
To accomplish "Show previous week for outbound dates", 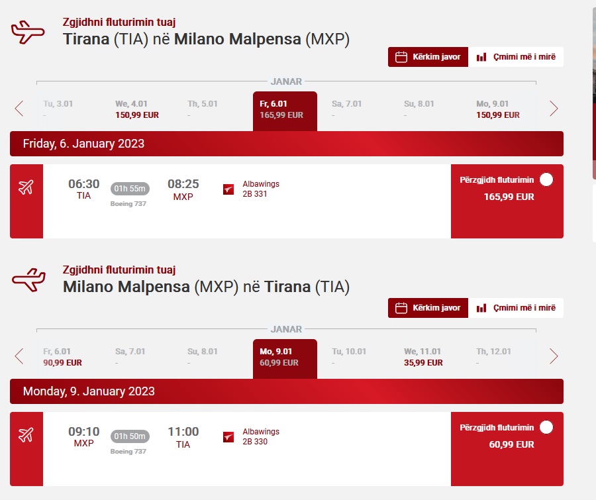I will pyautogui.click(x=19, y=109).
